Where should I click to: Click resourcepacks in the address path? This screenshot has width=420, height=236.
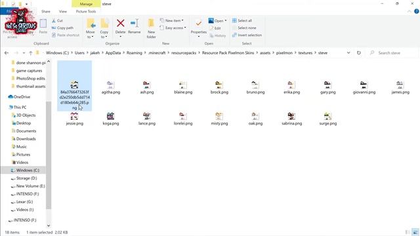coord(184,53)
